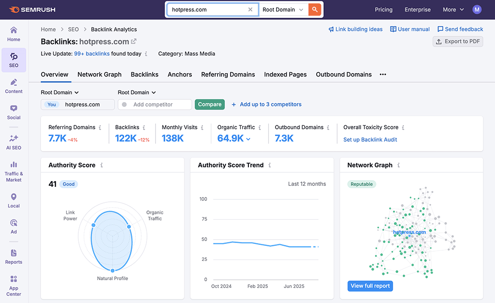The image size is (495, 303).
Task: Click the Semrush logo
Action: (x=32, y=10)
